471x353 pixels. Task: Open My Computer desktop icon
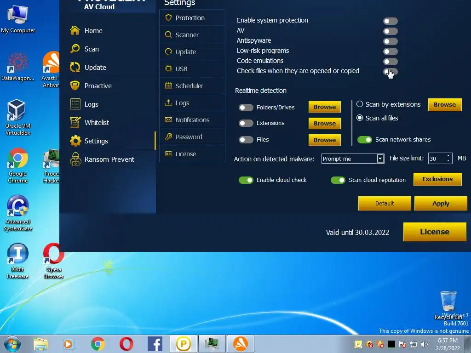(18, 18)
